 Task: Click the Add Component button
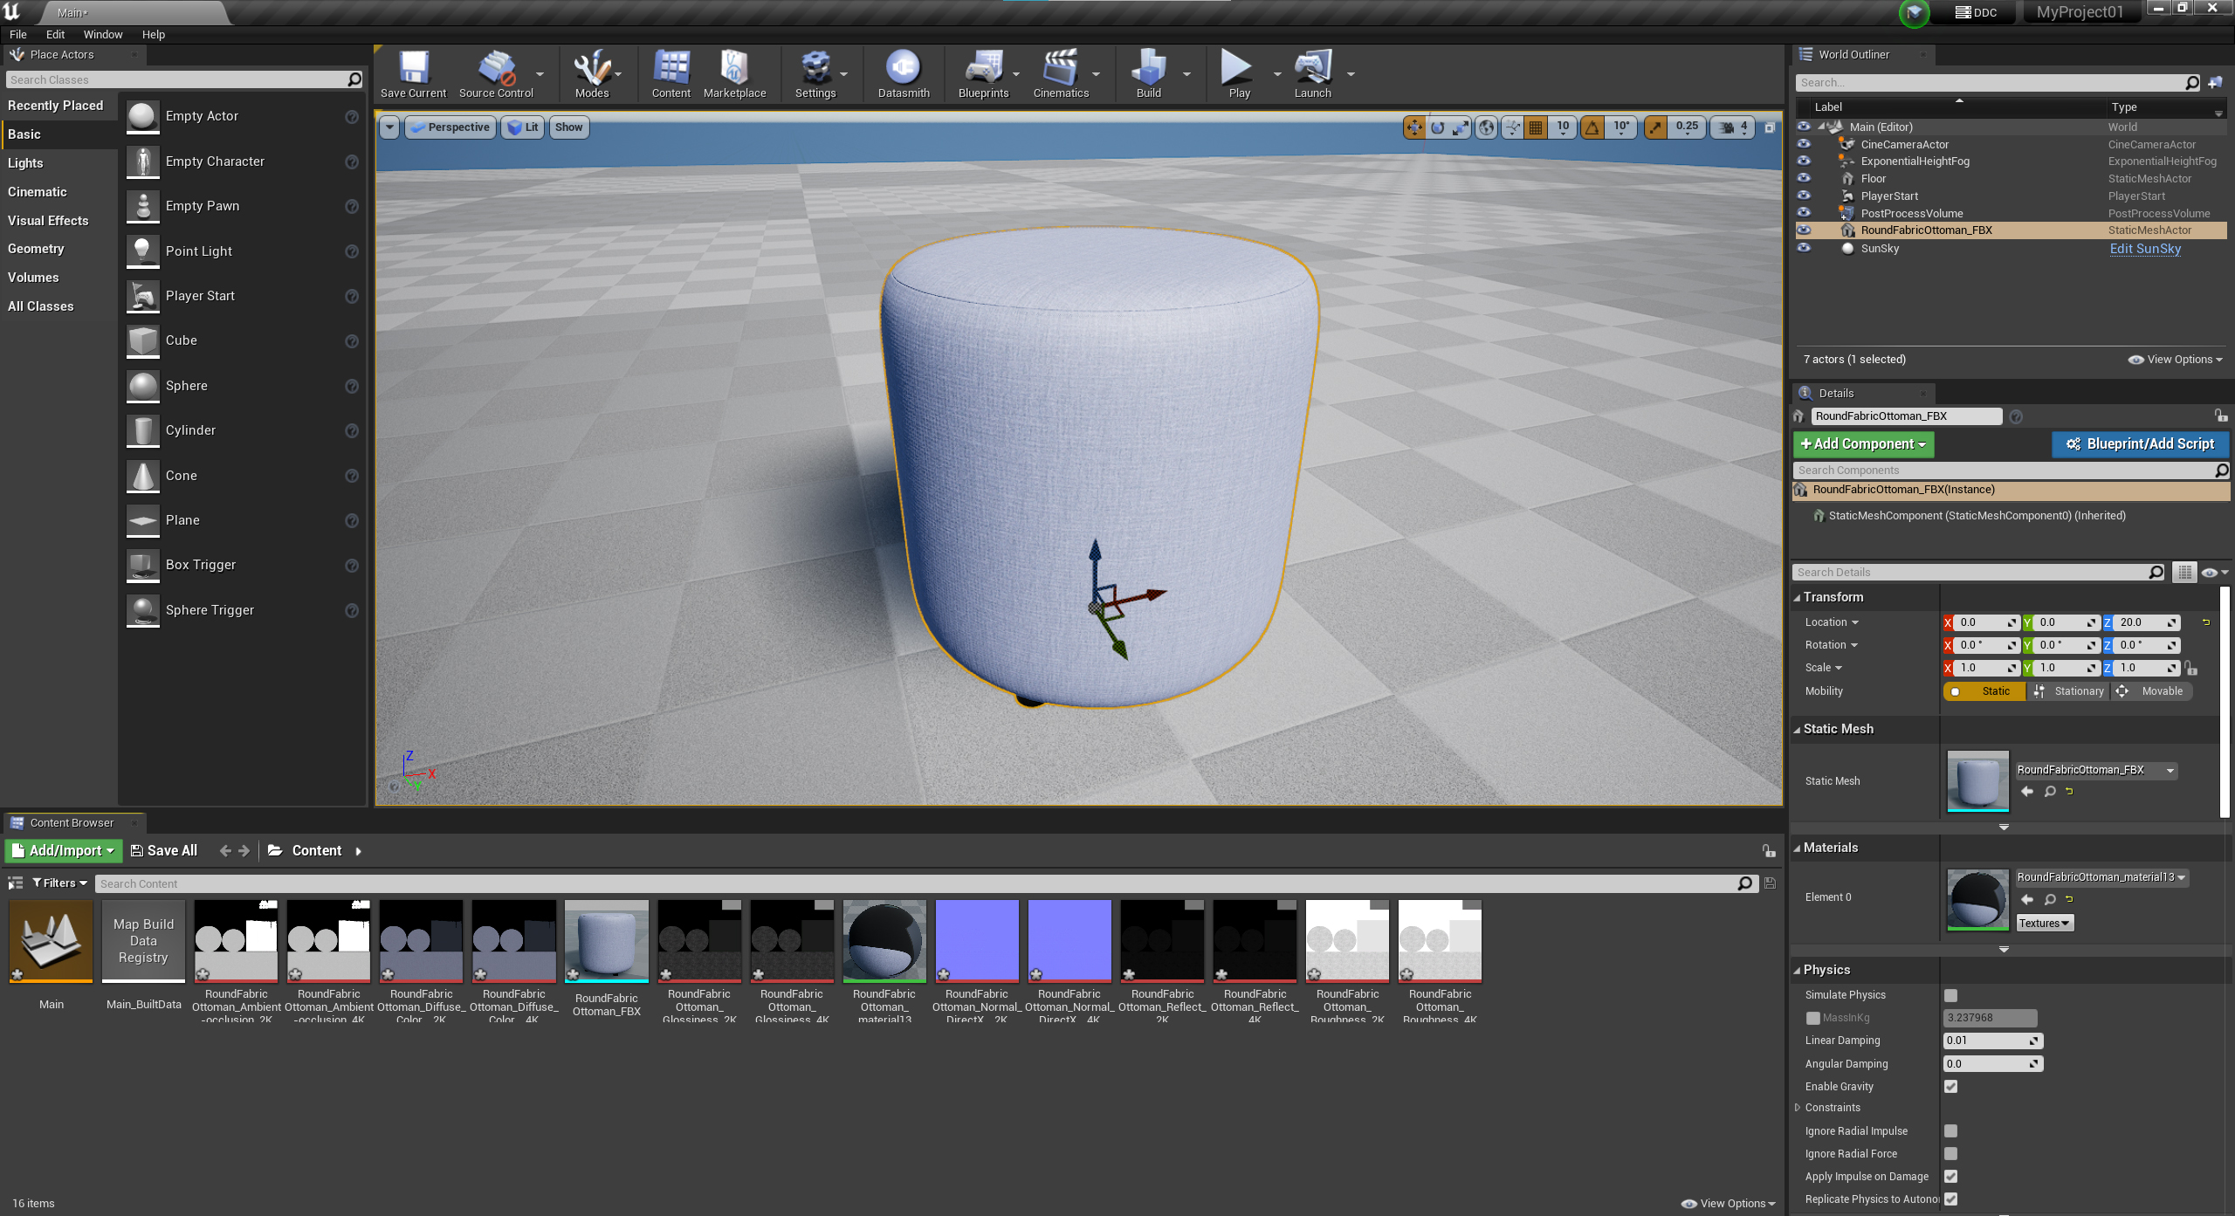tap(1863, 443)
